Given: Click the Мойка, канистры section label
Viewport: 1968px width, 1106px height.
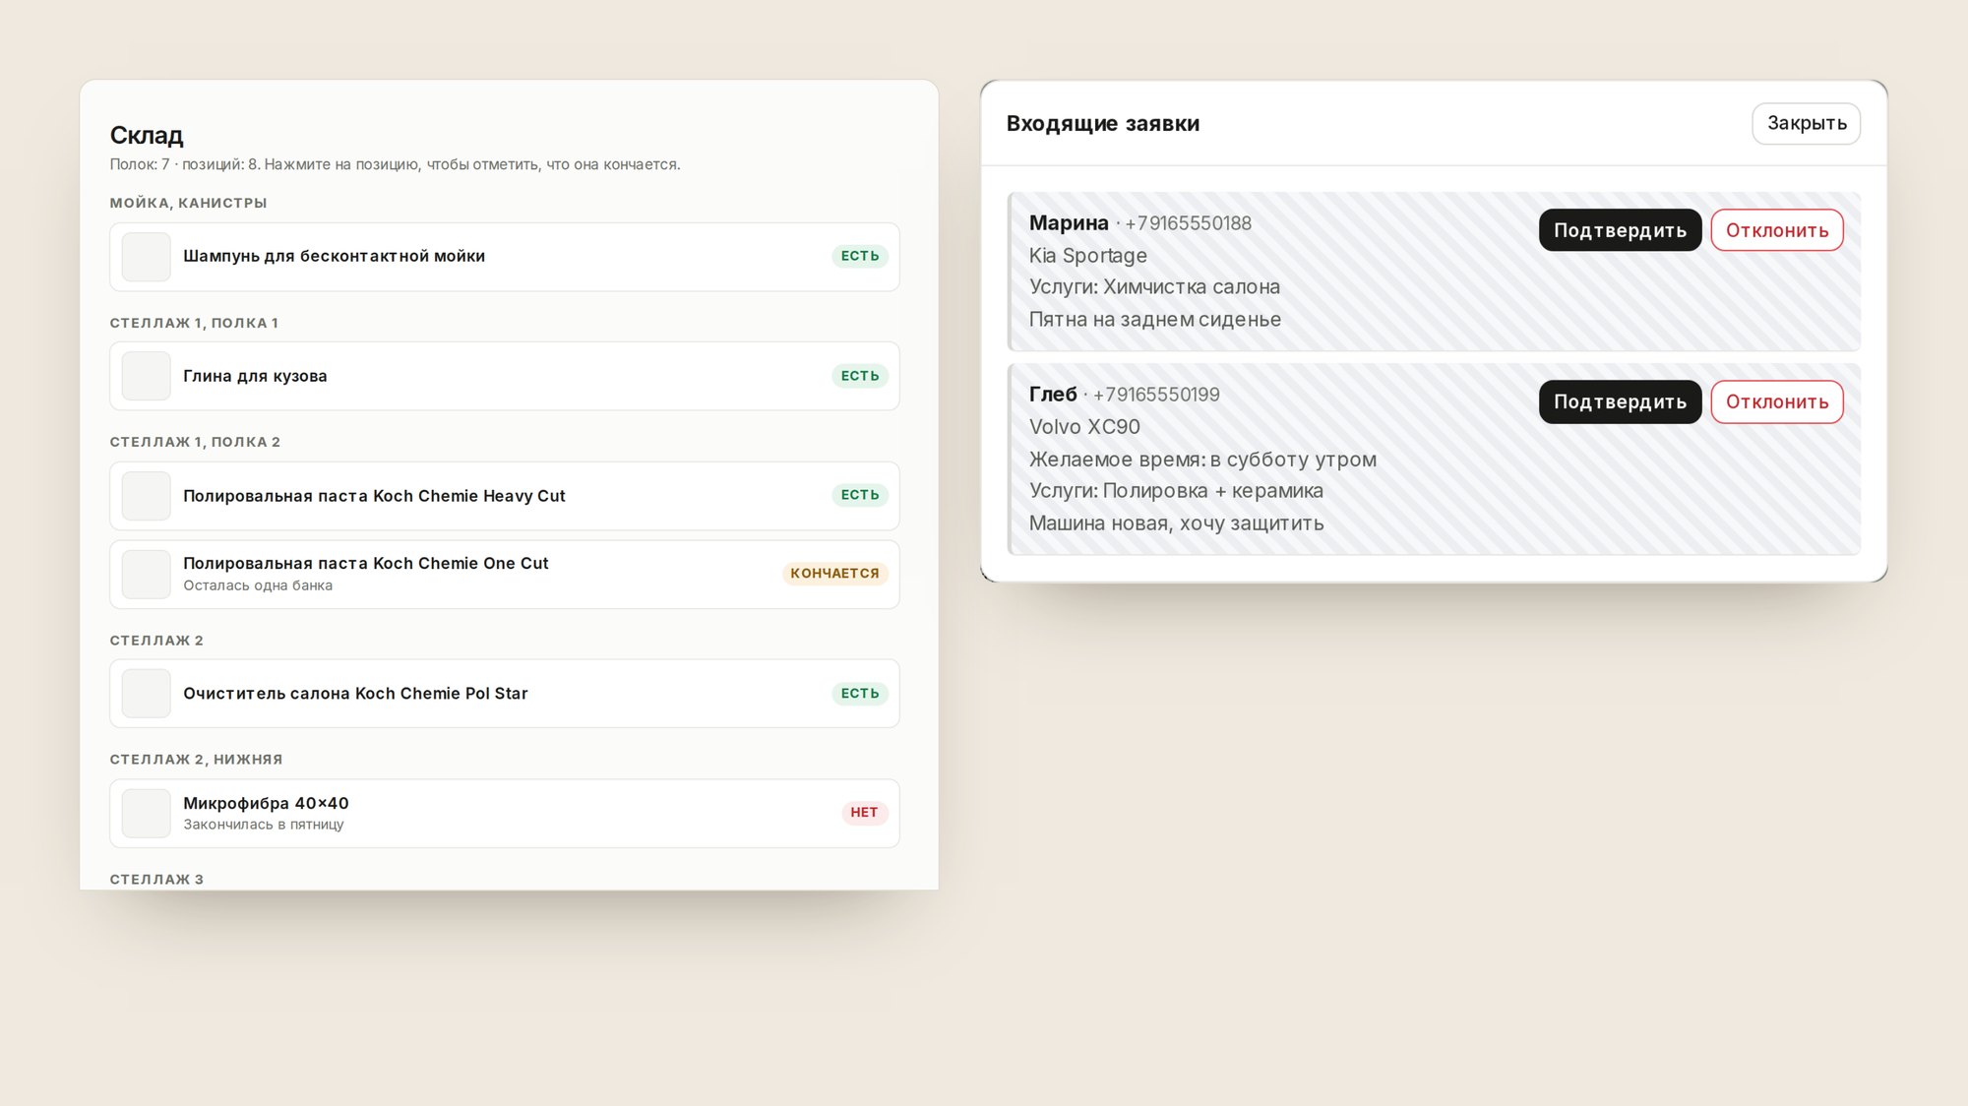Looking at the screenshot, I should (x=188, y=203).
